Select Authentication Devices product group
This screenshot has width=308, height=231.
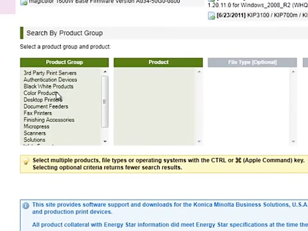(50, 80)
